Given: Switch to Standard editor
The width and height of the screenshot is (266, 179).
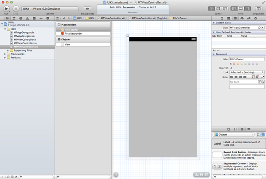Looking at the screenshot, I should coord(211,9).
